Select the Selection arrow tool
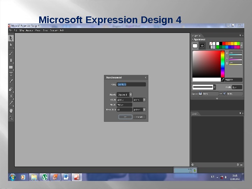The image size is (252, 189). pyautogui.click(x=11, y=38)
